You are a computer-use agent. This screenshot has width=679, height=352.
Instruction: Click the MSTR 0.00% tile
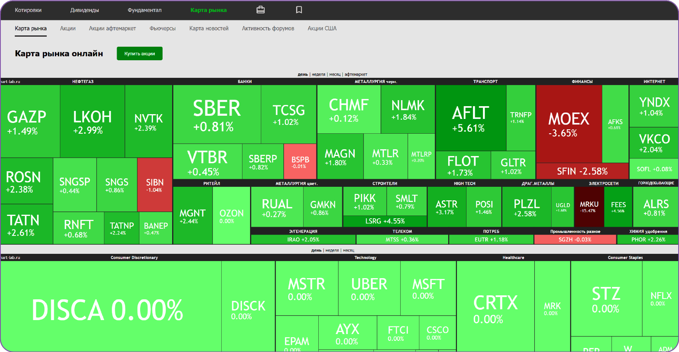coord(307,288)
